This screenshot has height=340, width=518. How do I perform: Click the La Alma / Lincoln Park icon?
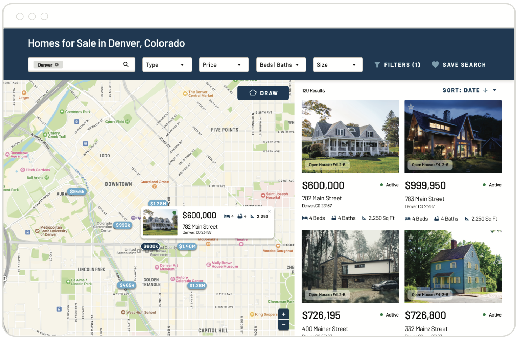click(68, 281)
